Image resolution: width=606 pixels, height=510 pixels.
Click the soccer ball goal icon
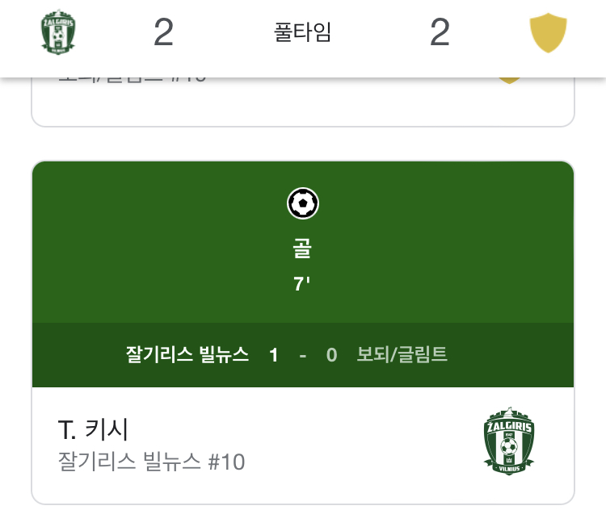pyautogui.click(x=303, y=203)
